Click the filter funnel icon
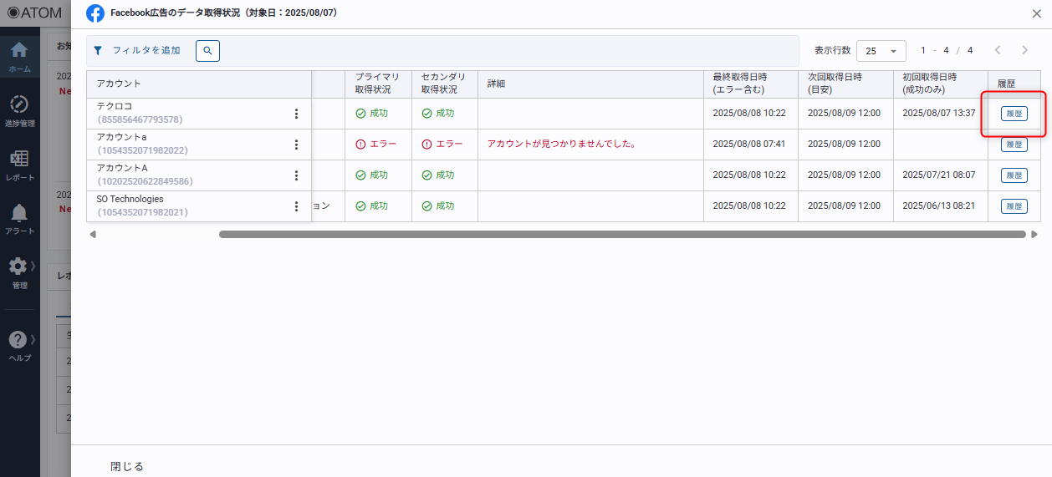 click(98, 51)
